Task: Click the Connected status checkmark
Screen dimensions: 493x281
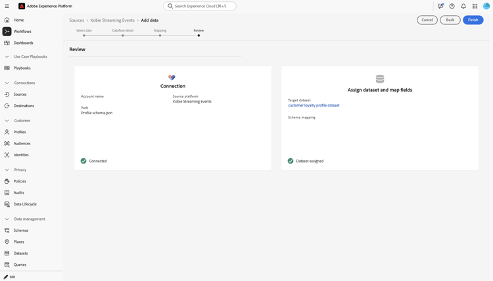Action: coord(83,161)
